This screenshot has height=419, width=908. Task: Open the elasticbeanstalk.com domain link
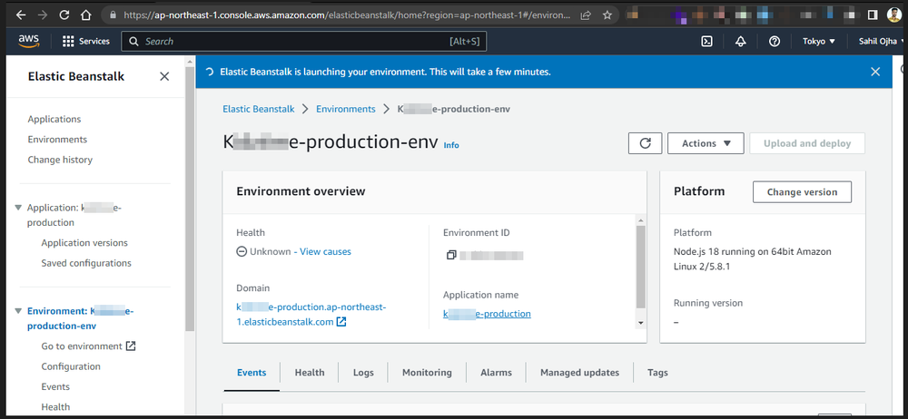(x=311, y=314)
